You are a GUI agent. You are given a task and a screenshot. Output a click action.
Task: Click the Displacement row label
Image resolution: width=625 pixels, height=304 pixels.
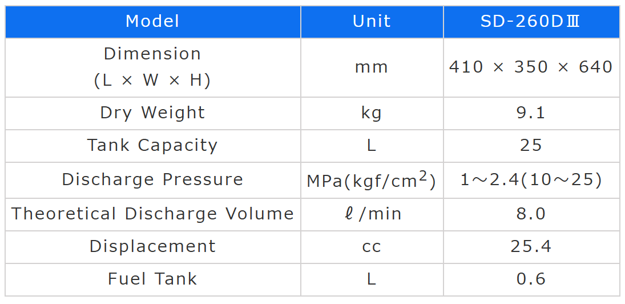(x=152, y=246)
